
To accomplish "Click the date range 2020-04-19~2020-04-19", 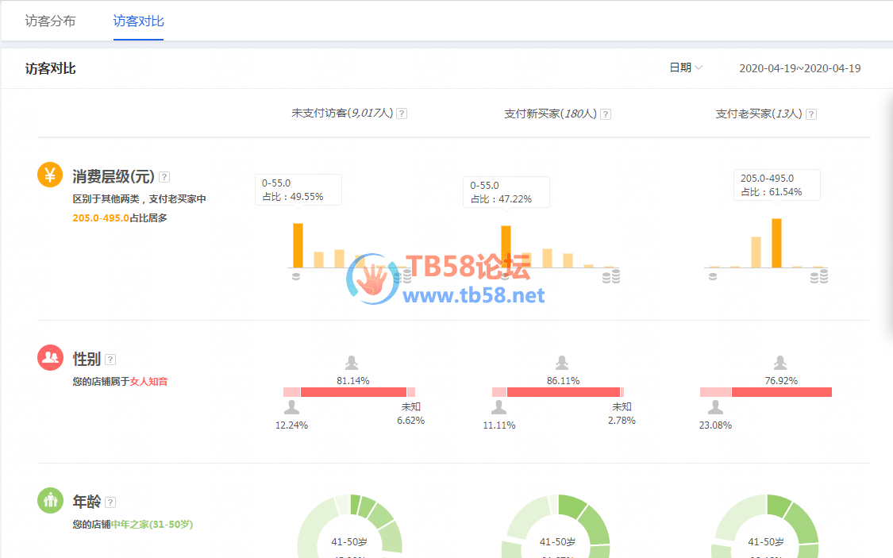I will [x=799, y=68].
